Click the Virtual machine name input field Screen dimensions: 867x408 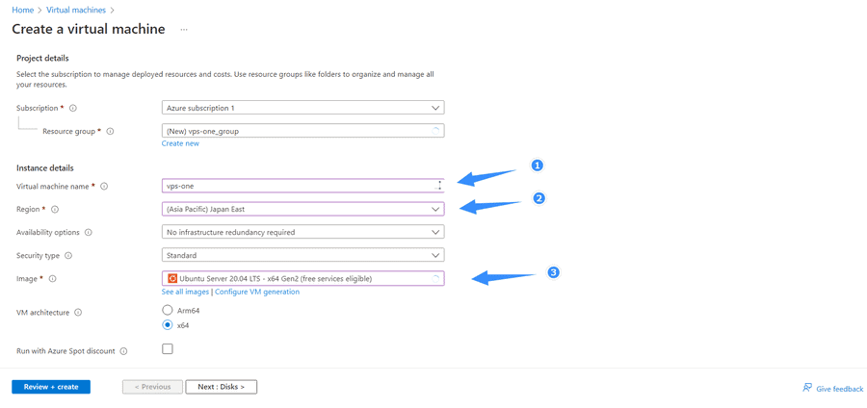(x=303, y=186)
